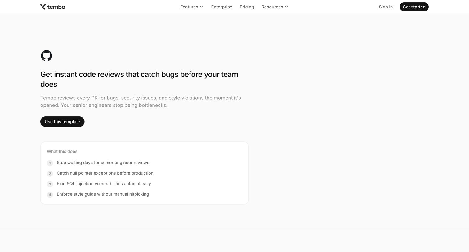Image resolution: width=469 pixels, height=252 pixels.
Task: Click the number 2 step badge
Action: pos(50,174)
